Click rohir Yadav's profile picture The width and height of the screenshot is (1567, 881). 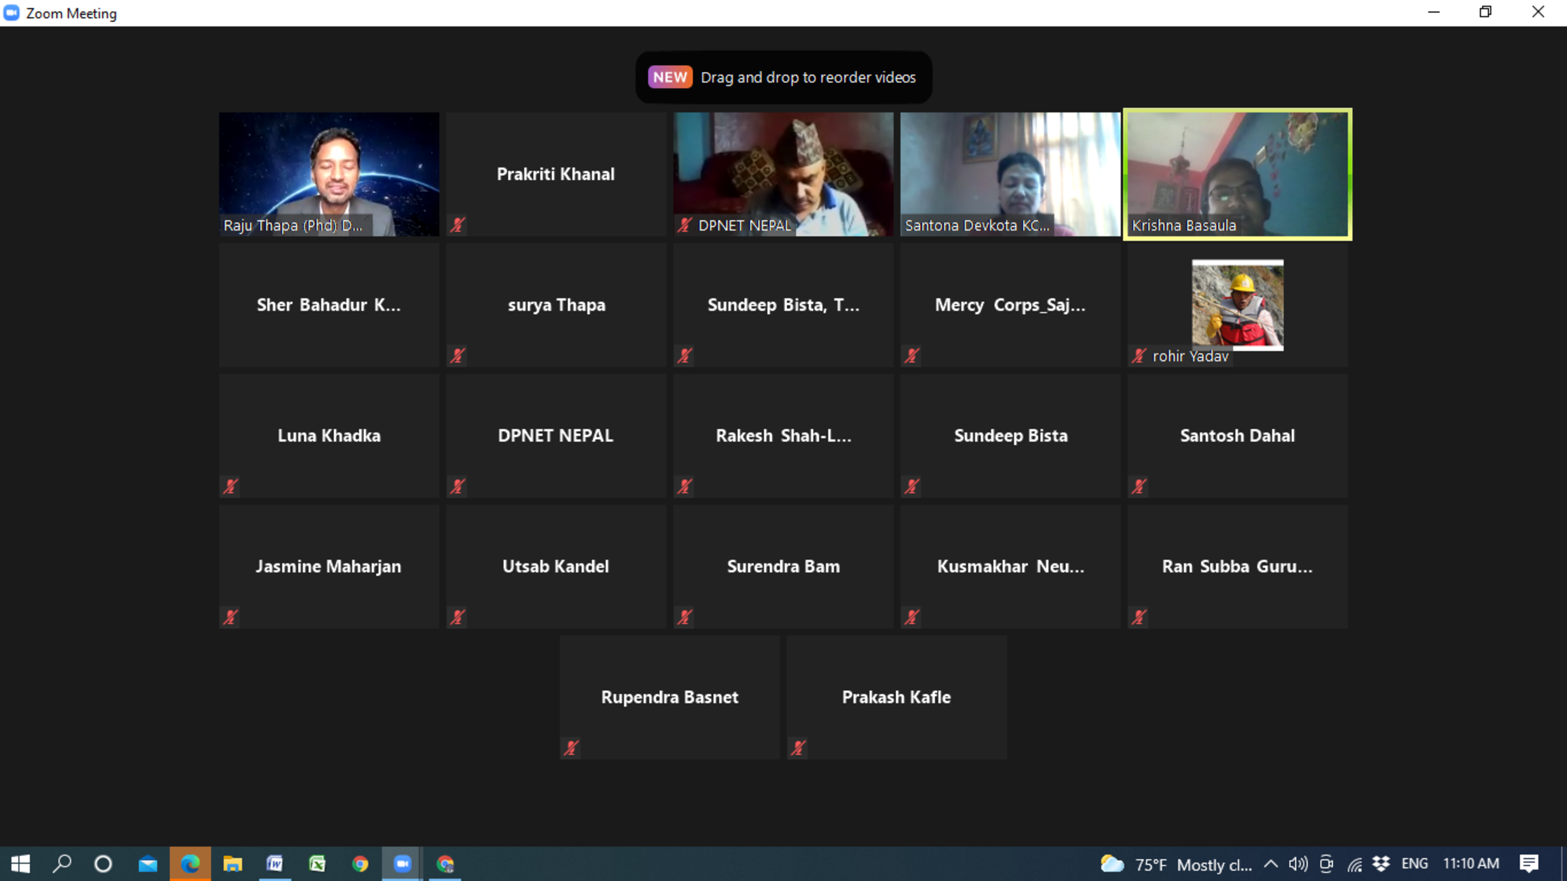point(1237,305)
